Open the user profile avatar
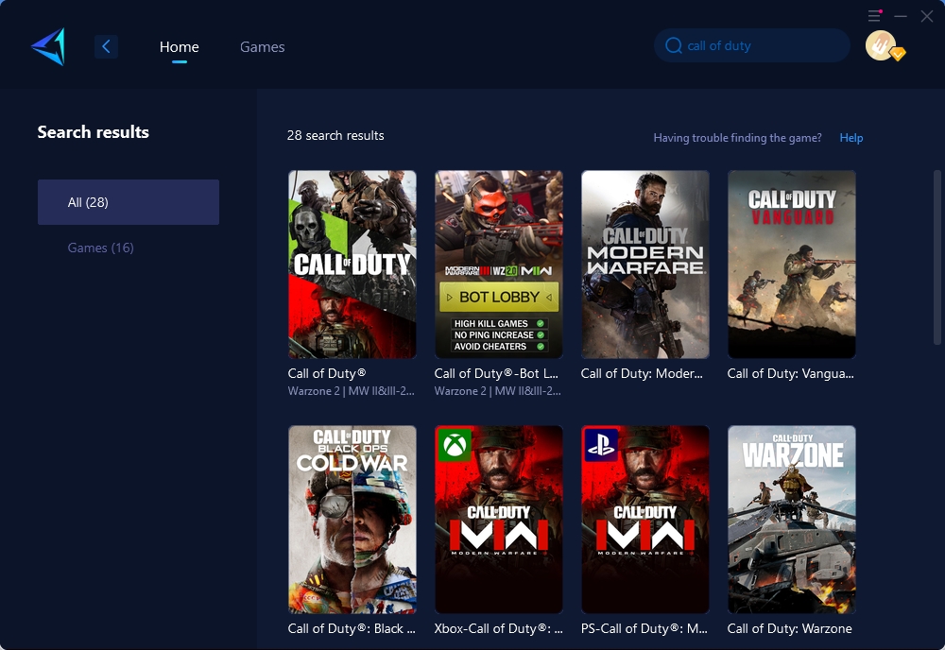Viewport: 945px width, 650px height. pyautogui.click(x=881, y=45)
